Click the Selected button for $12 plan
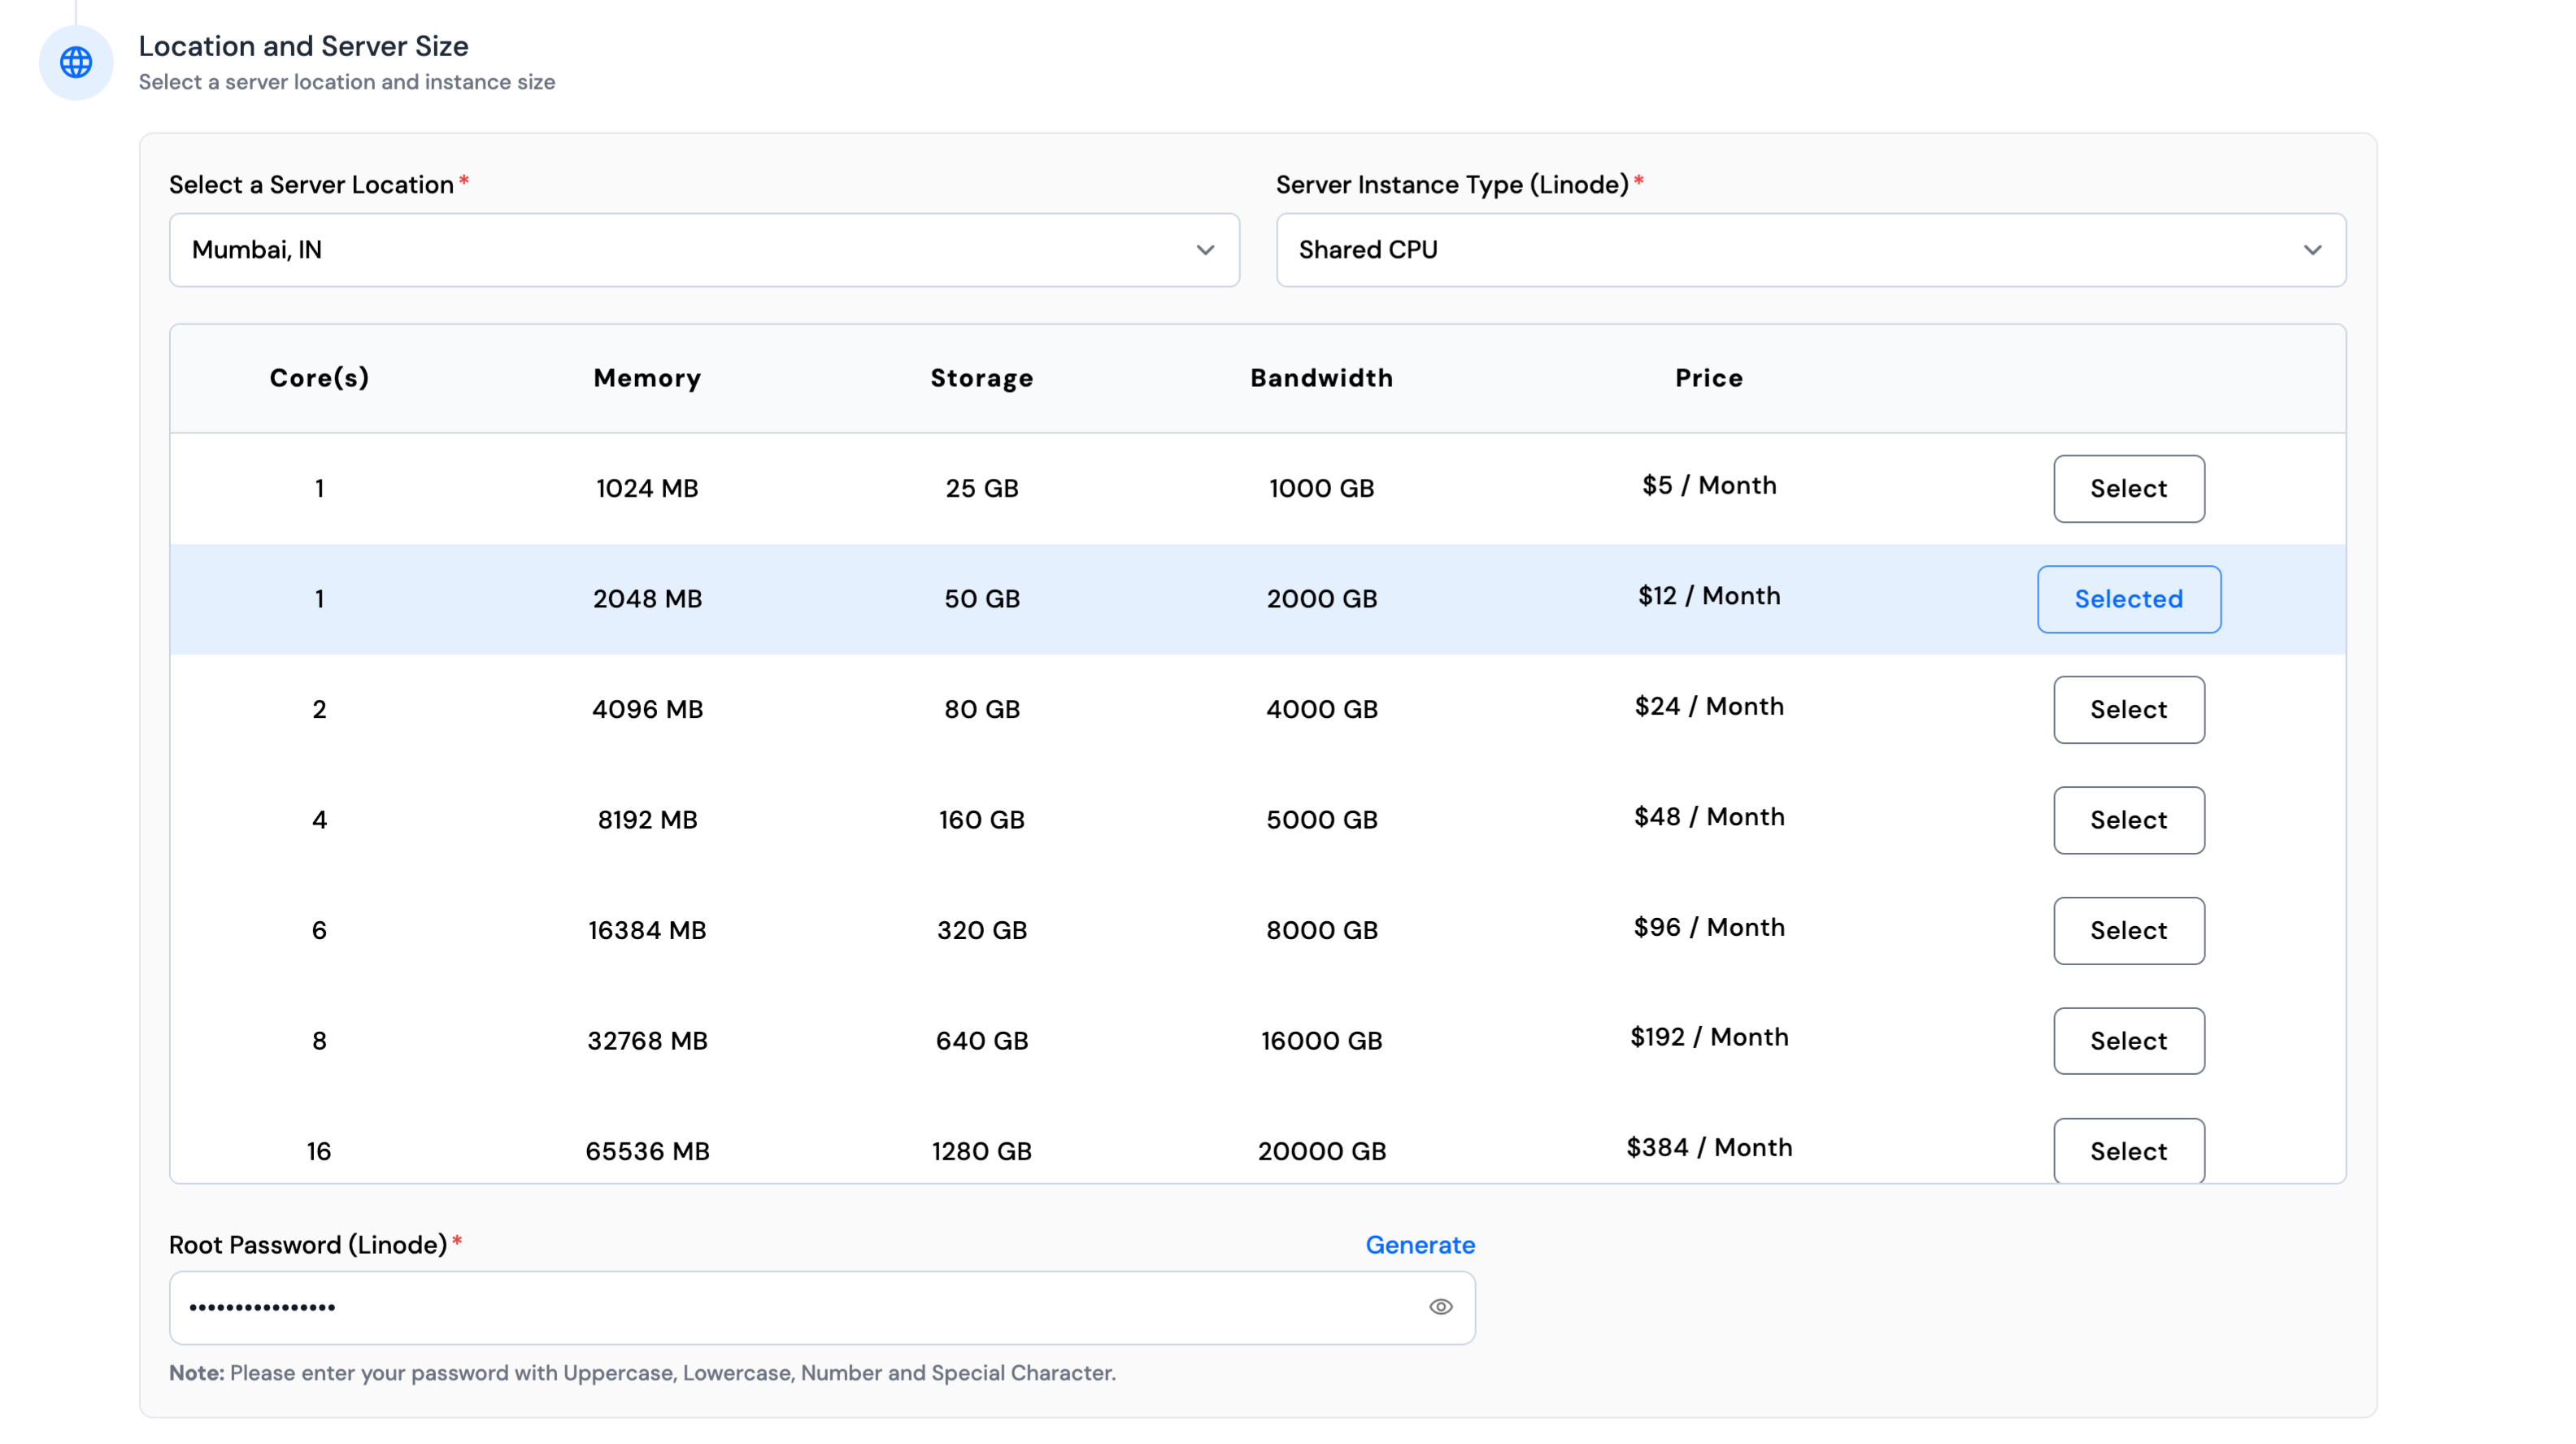Image resolution: width=2576 pixels, height=1444 pixels. pyautogui.click(x=2128, y=599)
